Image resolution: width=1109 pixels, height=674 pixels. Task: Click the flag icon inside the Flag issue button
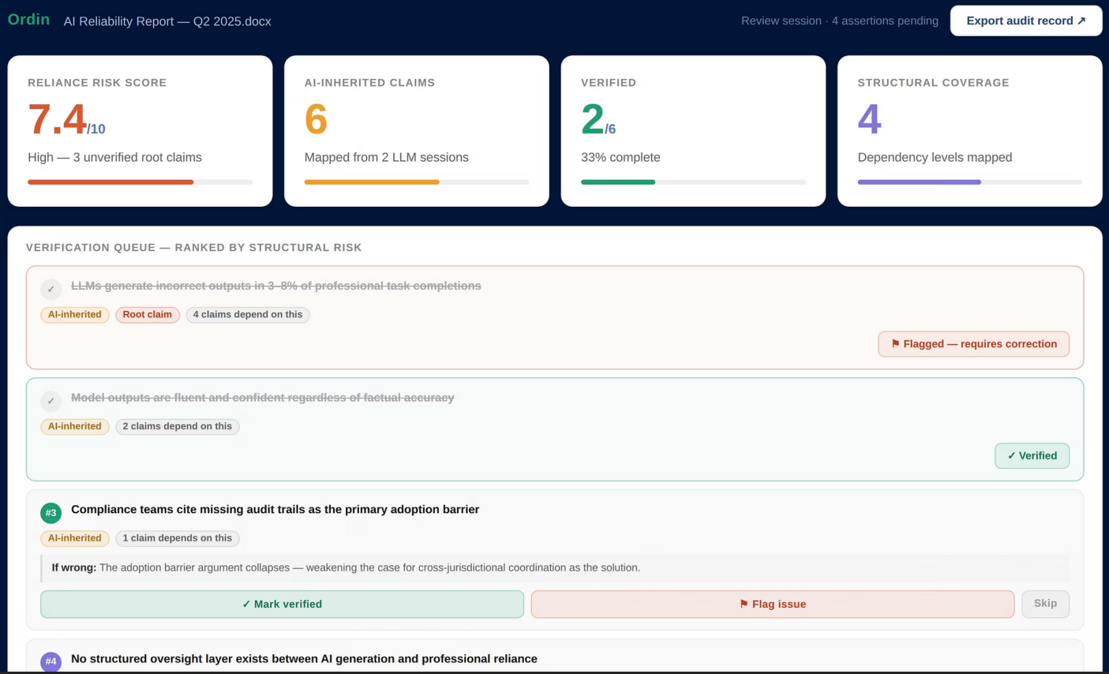click(742, 604)
